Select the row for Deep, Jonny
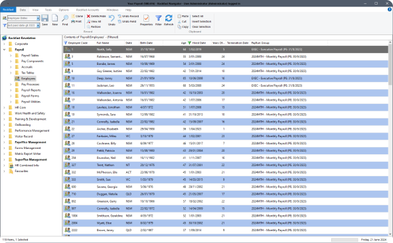 tap(226, 78)
